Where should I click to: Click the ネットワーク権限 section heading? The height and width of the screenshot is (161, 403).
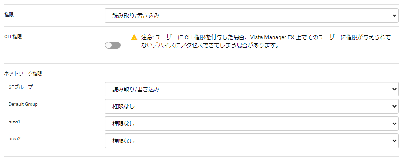point(25,74)
